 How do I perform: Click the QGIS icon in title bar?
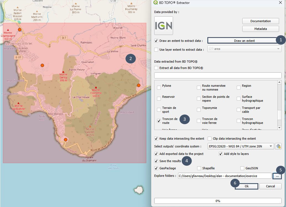(155, 3)
